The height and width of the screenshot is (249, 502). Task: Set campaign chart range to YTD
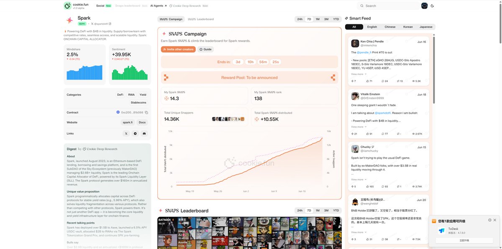(336, 19)
